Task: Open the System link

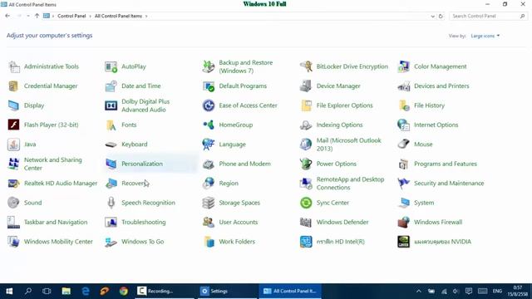Action: click(424, 203)
